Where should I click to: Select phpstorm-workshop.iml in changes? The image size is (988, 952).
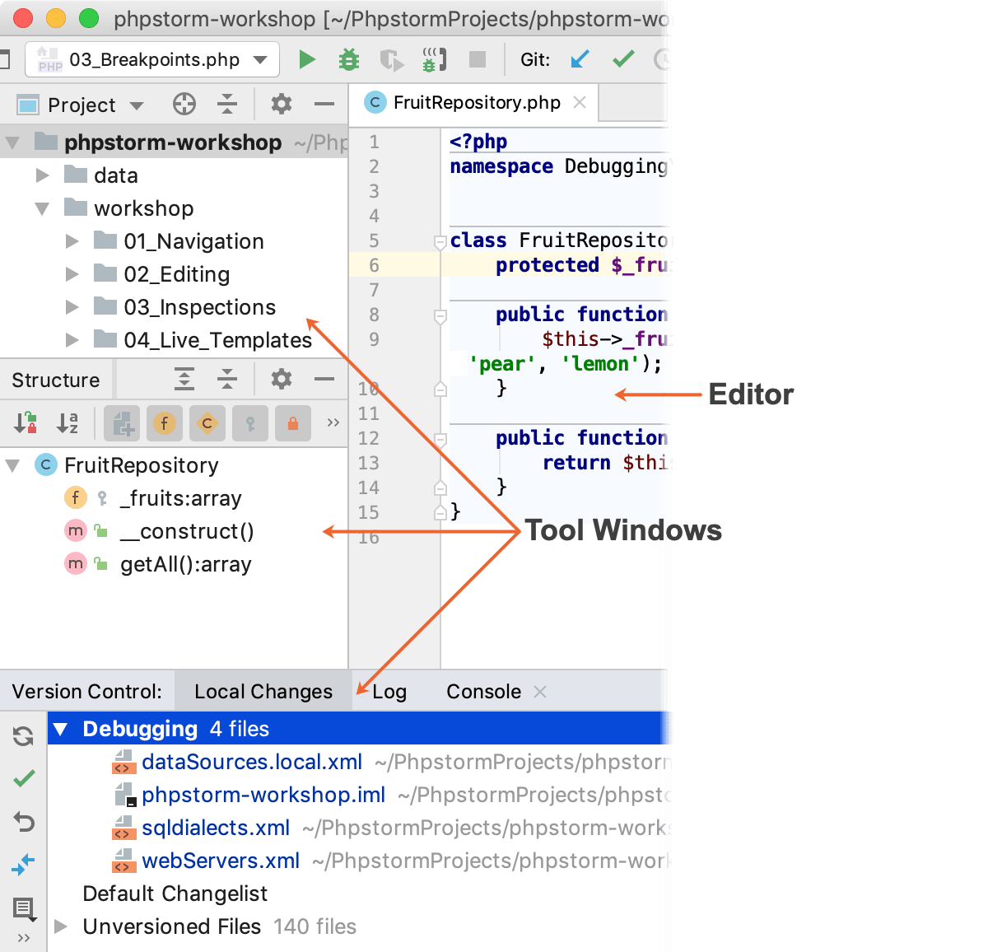point(263,795)
